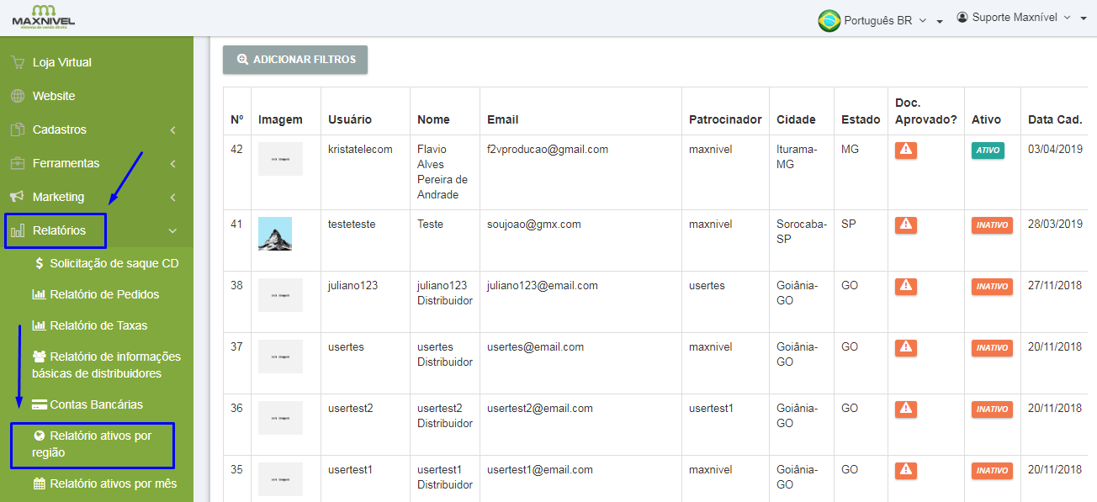The image size is (1097, 502).
Task: Open Relatório de Pedidos menu item
Action: tap(103, 294)
